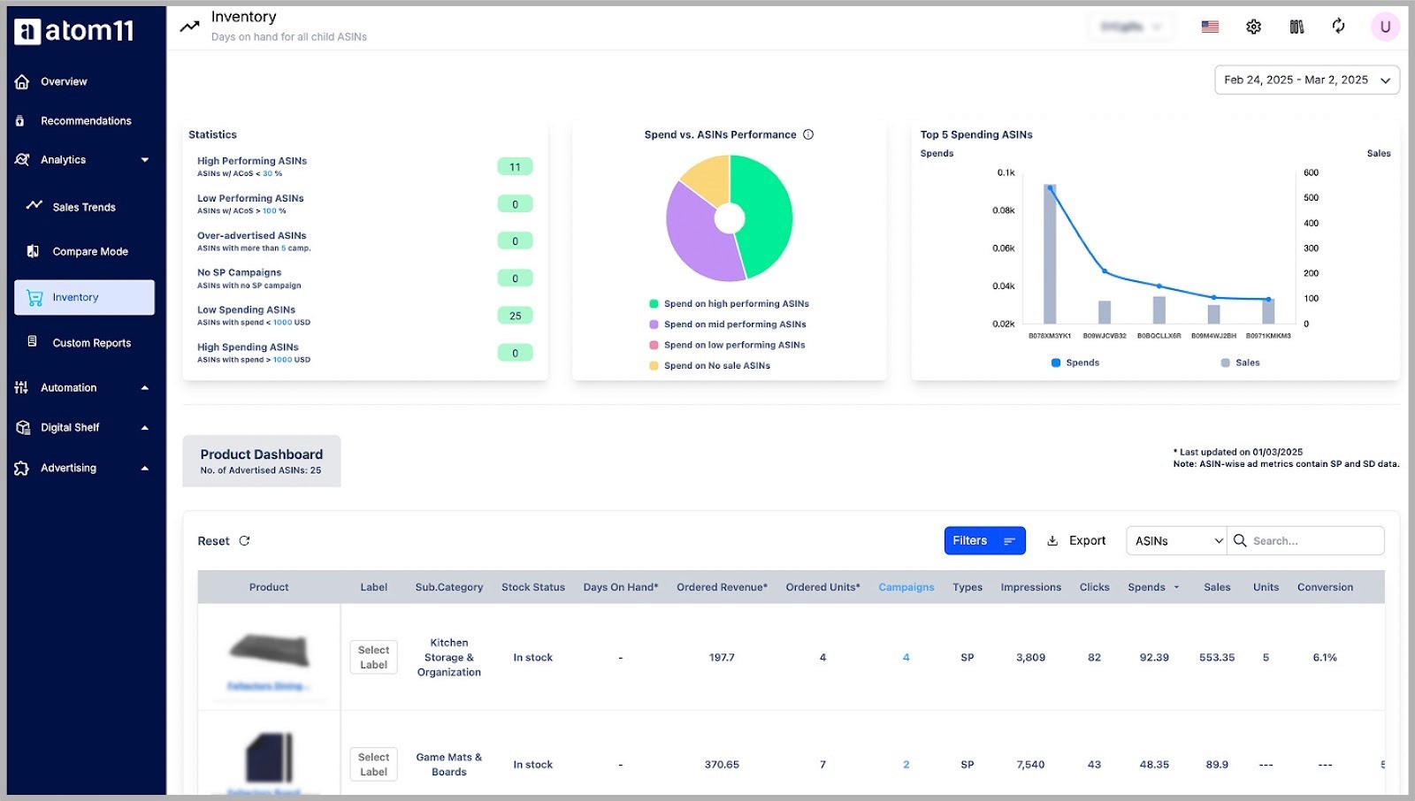Click Export to download the table data
The height and width of the screenshot is (801, 1415).
pyautogui.click(x=1075, y=540)
